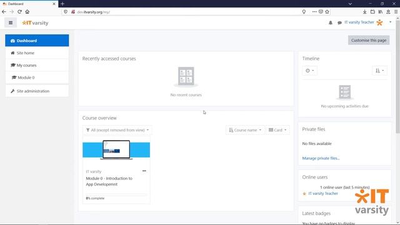Click the user avatar star icon

pyautogui.click(x=379, y=22)
